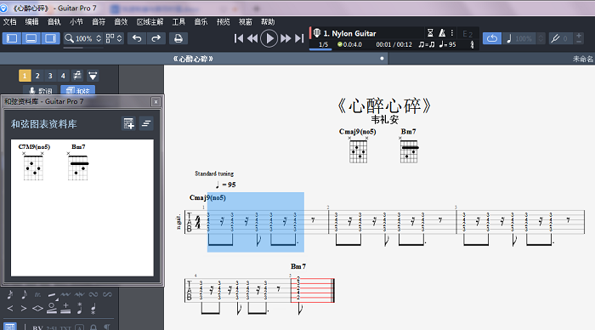Start playback with the Play button
This screenshot has height=330, width=595.
pos(269,38)
